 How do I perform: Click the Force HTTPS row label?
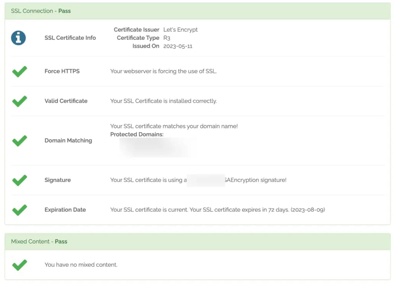[x=62, y=71]
